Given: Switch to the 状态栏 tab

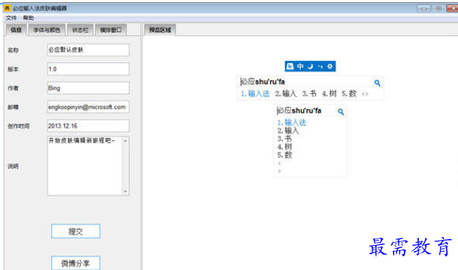Looking at the screenshot, I should click(80, 30).
